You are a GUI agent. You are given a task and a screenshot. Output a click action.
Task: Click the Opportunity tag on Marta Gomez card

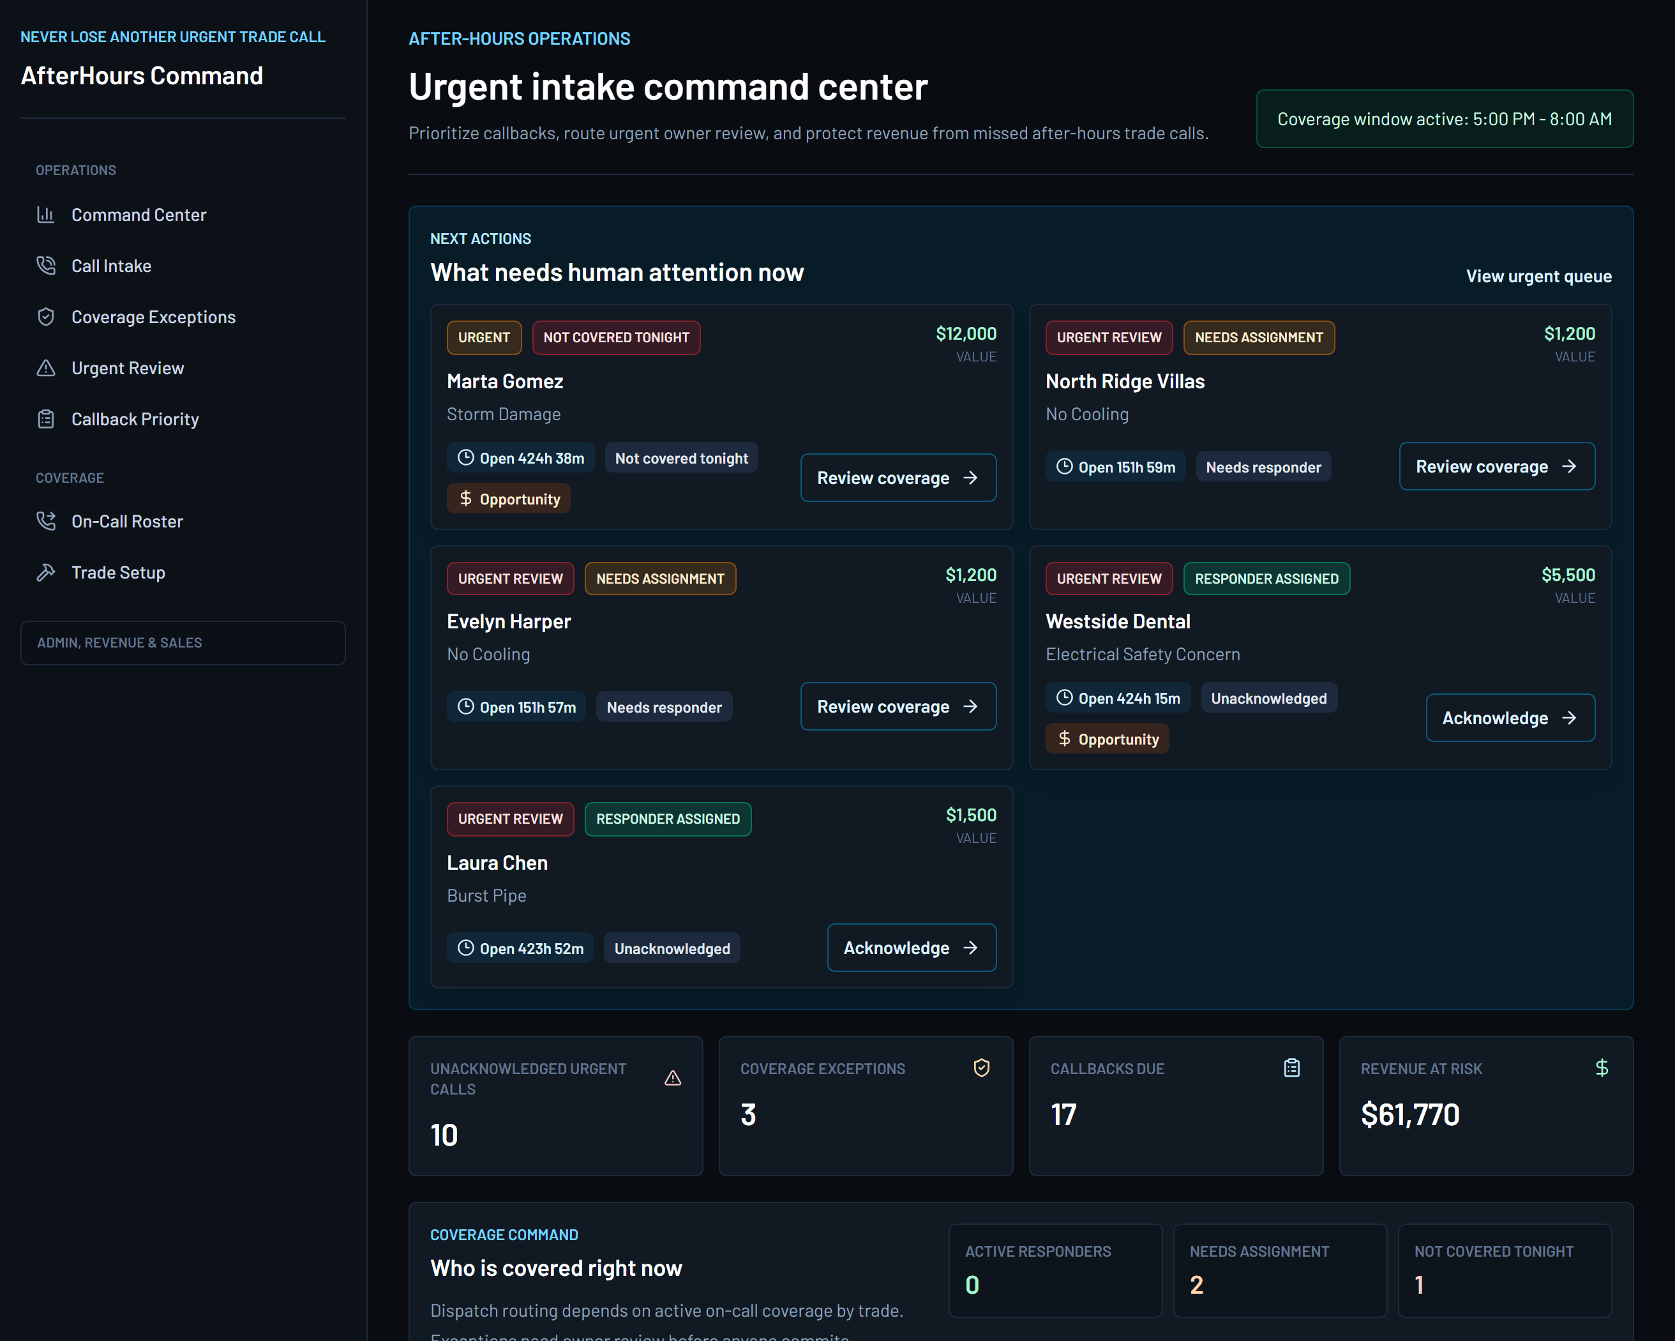tap(509, 499)
